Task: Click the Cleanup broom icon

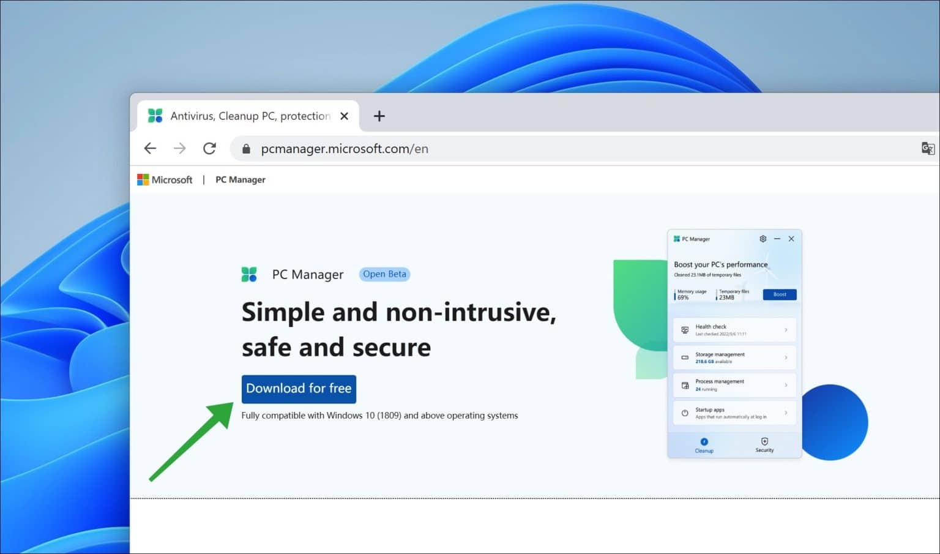Action: point(704,440)
